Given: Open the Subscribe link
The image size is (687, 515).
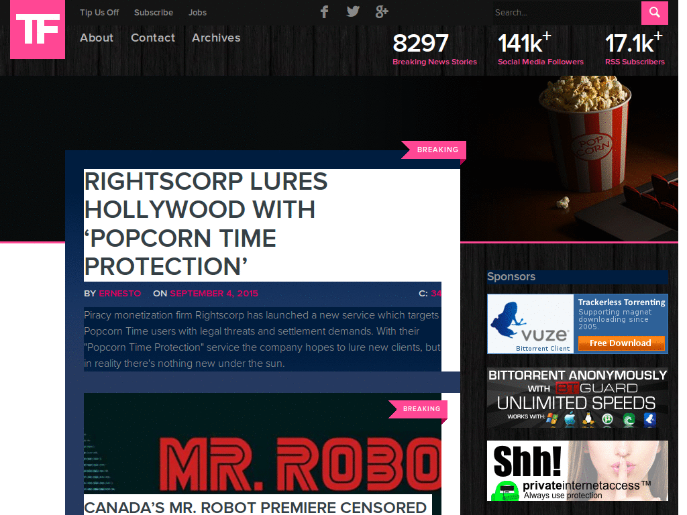Looking at the screenshot, I should 154,13.
